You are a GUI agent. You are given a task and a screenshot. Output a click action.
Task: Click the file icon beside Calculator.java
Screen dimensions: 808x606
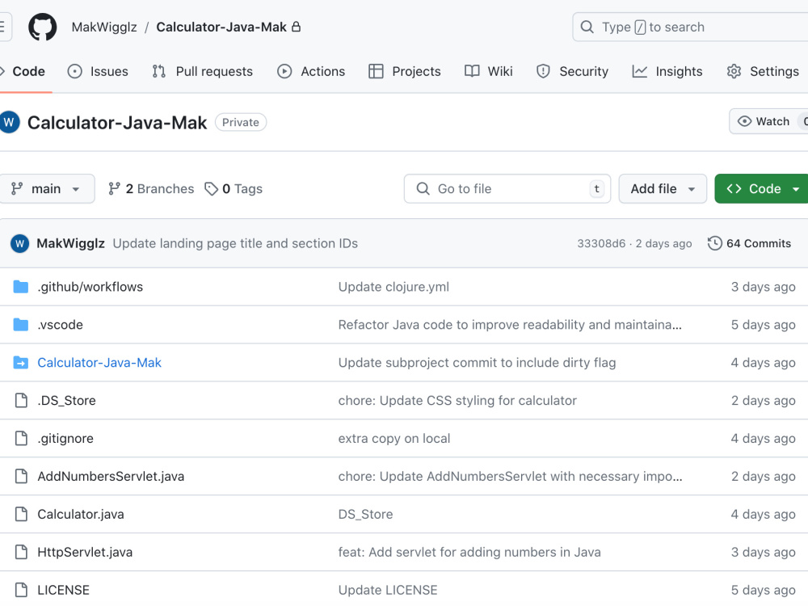21,514
